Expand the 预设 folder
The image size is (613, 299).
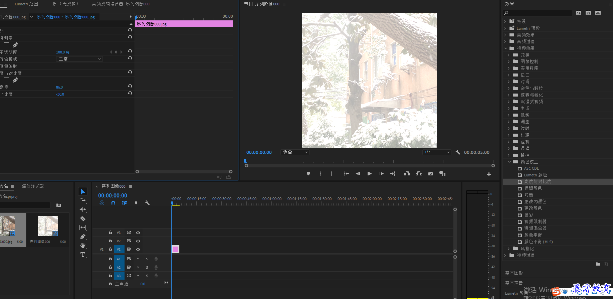coord(505,21)
